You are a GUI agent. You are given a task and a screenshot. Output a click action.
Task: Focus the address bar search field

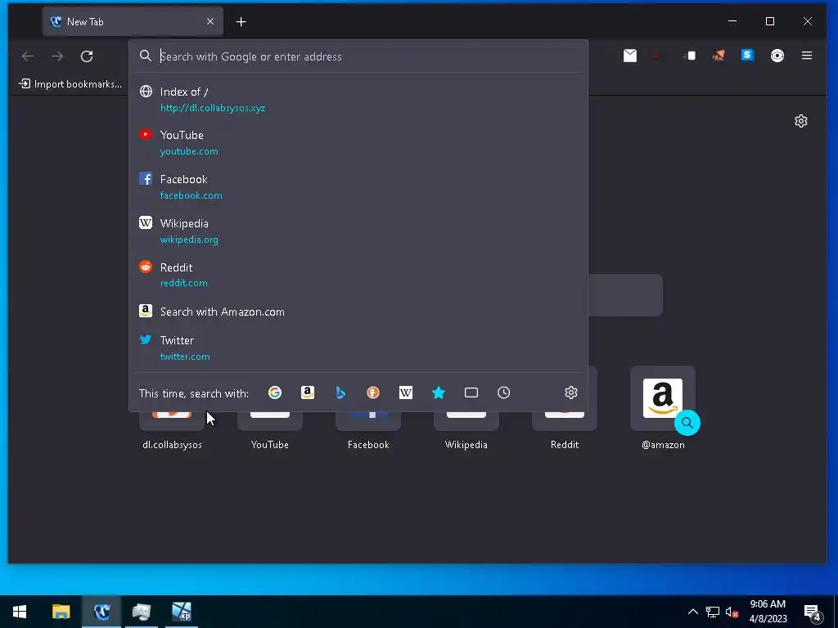click(358, 56)
